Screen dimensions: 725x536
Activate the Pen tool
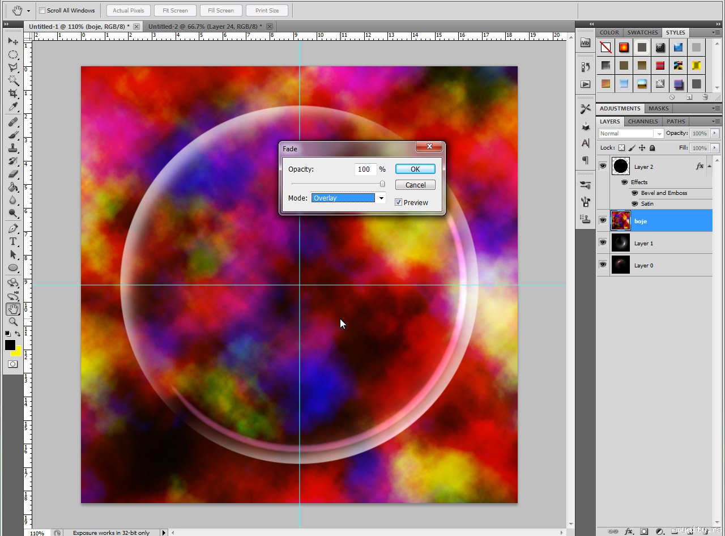point(13,228)
